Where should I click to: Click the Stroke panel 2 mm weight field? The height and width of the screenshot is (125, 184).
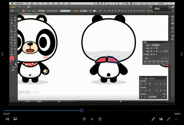coord(155,45)
